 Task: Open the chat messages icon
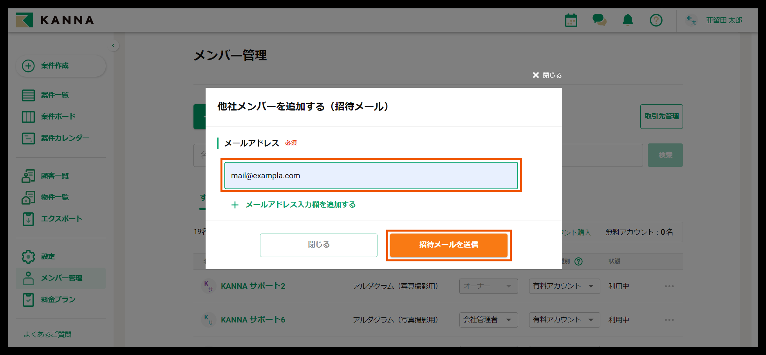click(599, 20)
